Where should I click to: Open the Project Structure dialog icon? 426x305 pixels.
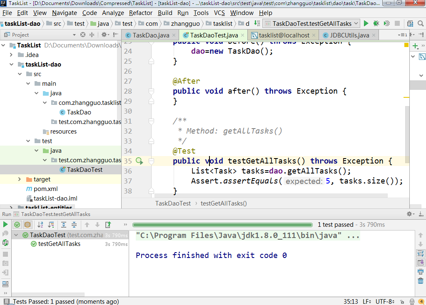click(x=410, y=24)
